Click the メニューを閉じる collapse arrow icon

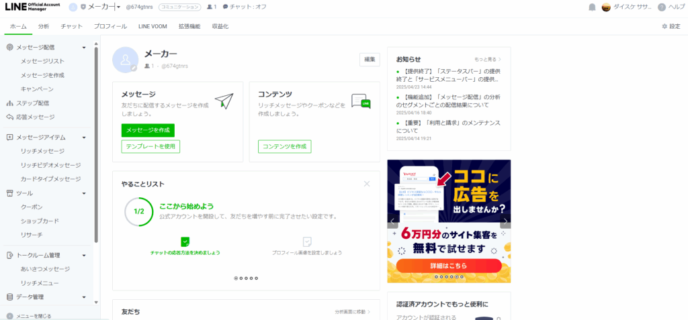point(9,315)
